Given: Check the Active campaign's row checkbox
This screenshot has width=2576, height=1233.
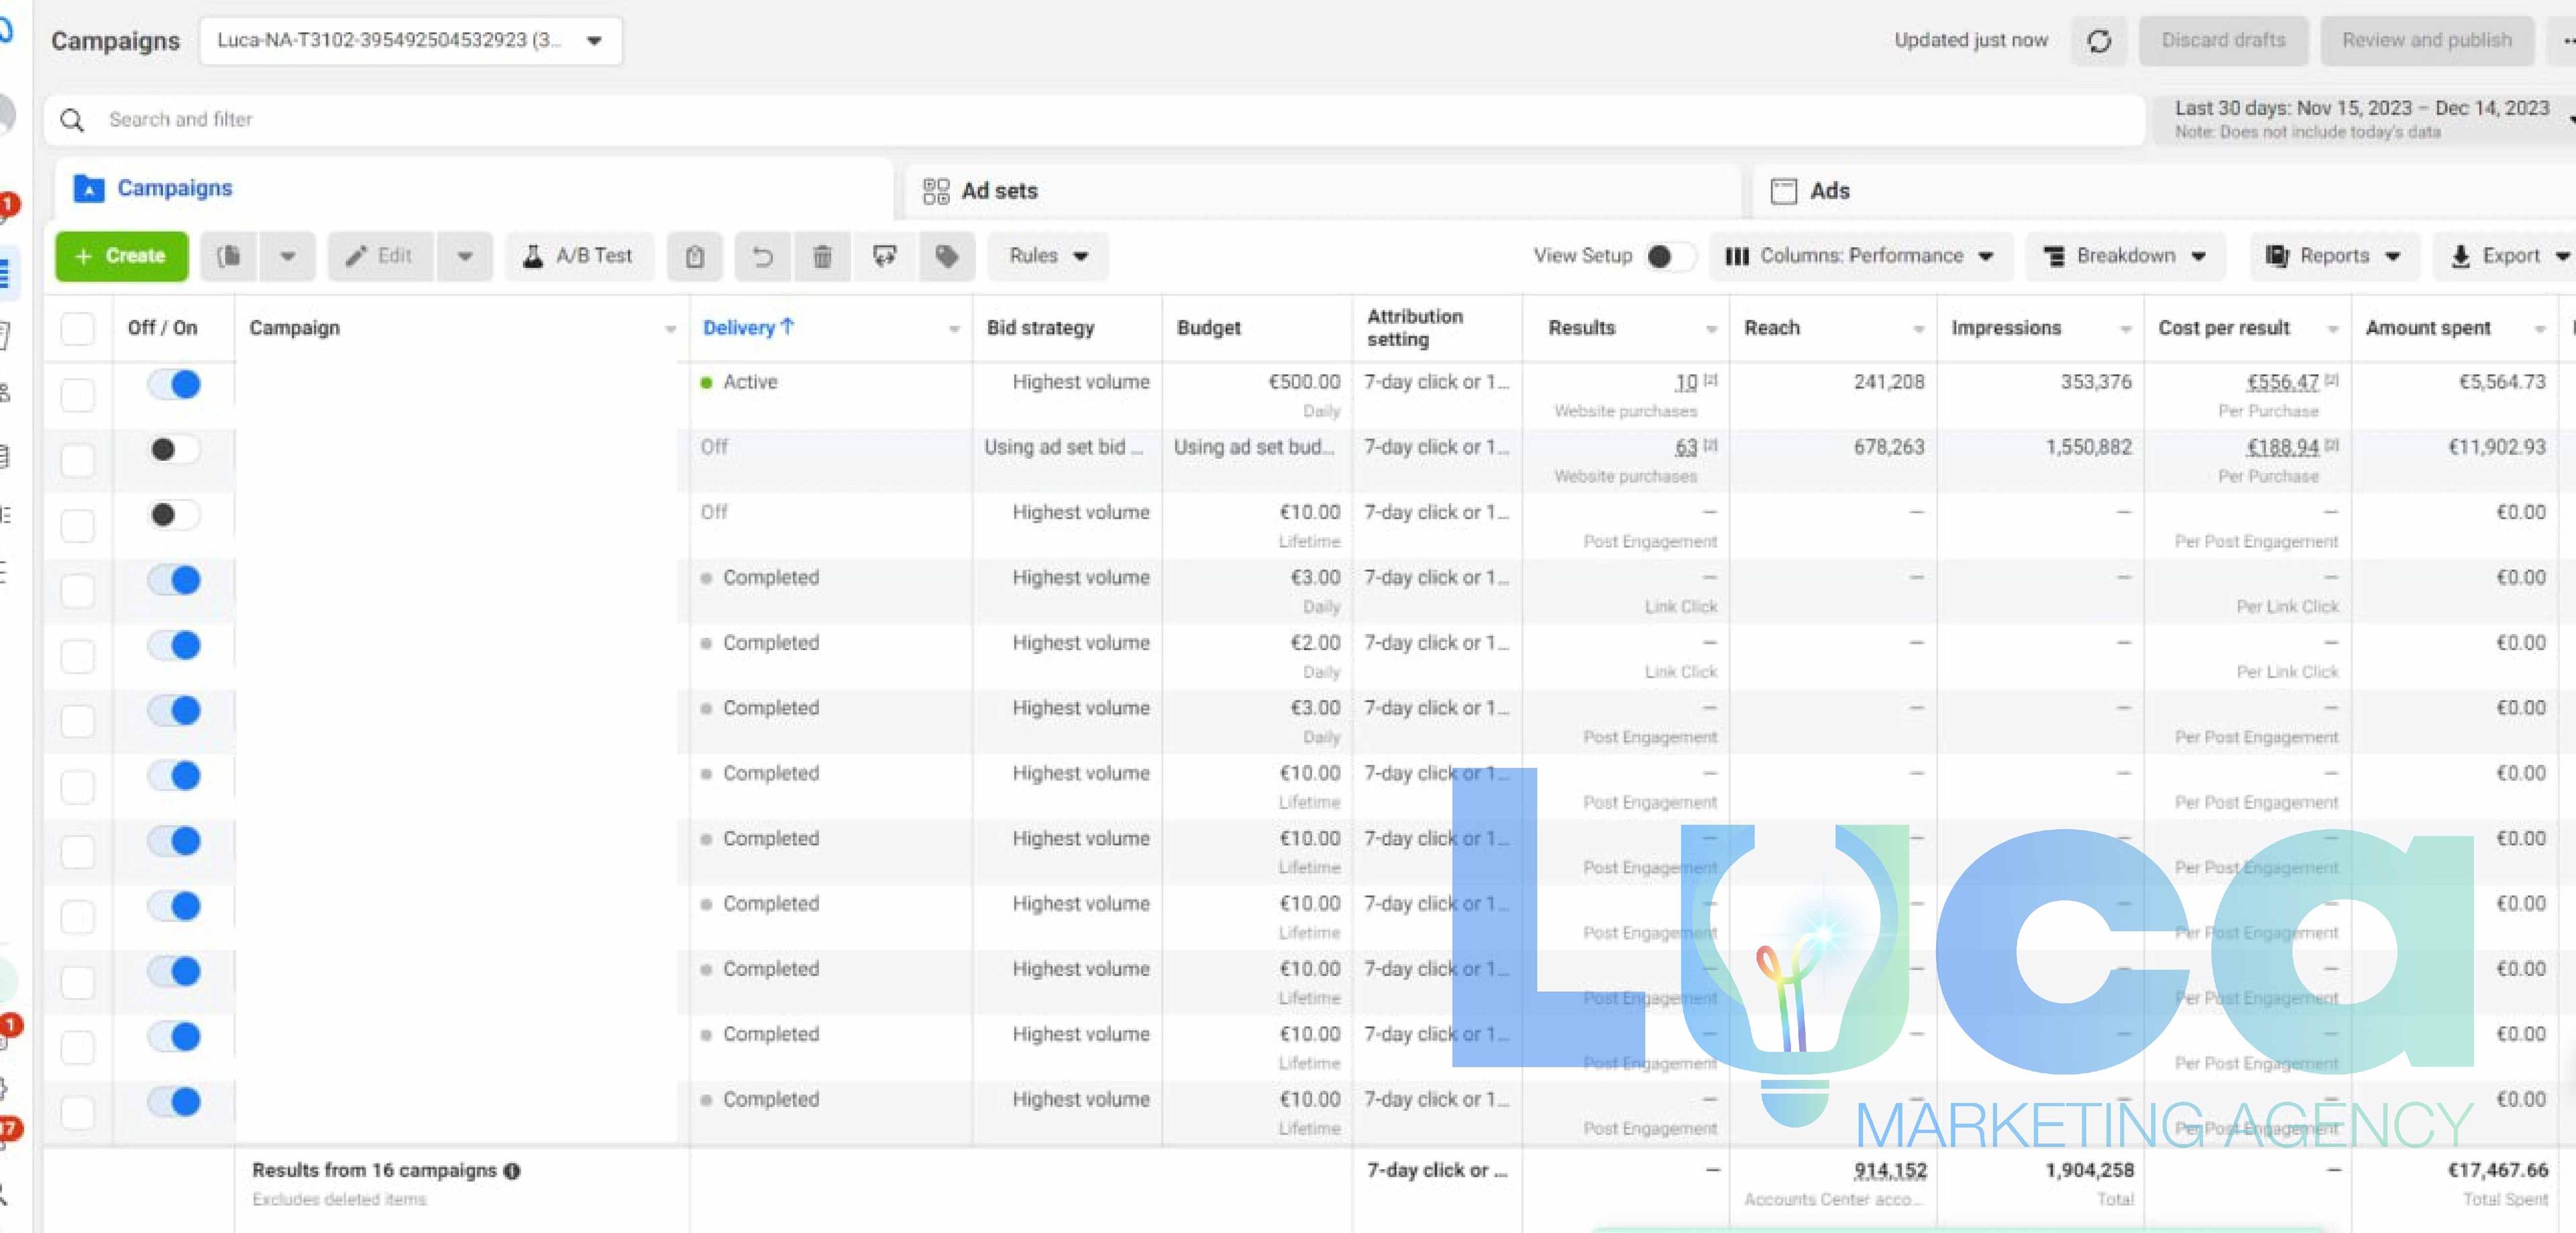Looking at the screenshot, I should (78, 394).
